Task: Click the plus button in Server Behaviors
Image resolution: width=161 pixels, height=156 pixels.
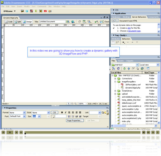Action: point(113,21)
